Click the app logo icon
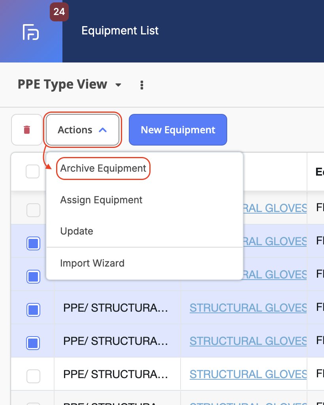 pyautogui.click(x=31, y=32)
